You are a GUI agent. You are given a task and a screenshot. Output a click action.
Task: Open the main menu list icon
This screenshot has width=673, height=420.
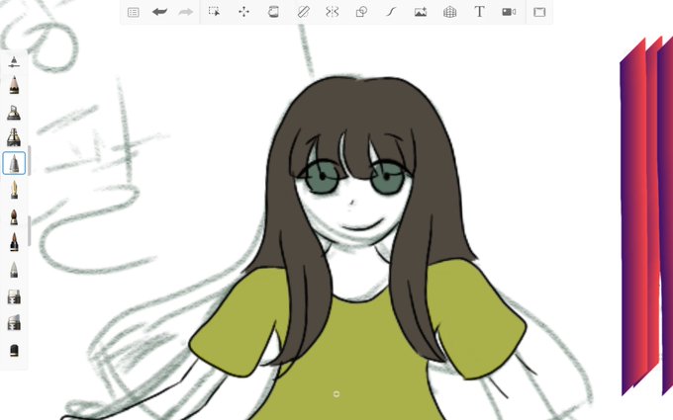pyautogui.click(x=133, y=13)
